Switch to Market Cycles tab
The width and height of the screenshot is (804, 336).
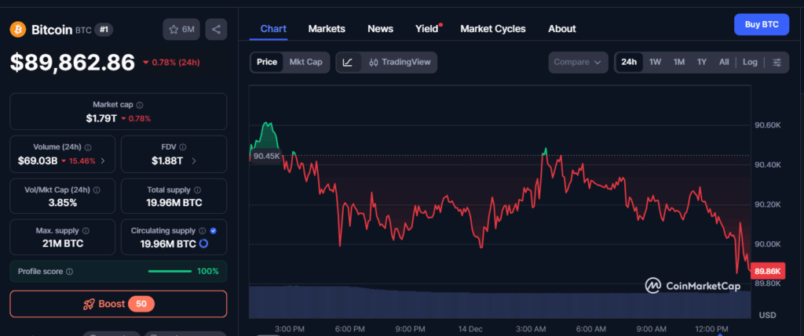[x=493, y=28]
